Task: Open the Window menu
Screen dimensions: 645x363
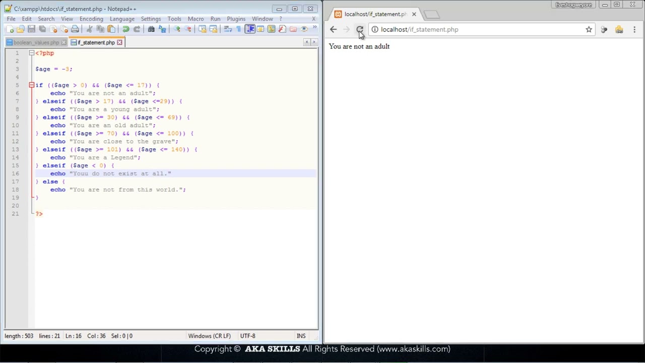Action: [262, 19]
